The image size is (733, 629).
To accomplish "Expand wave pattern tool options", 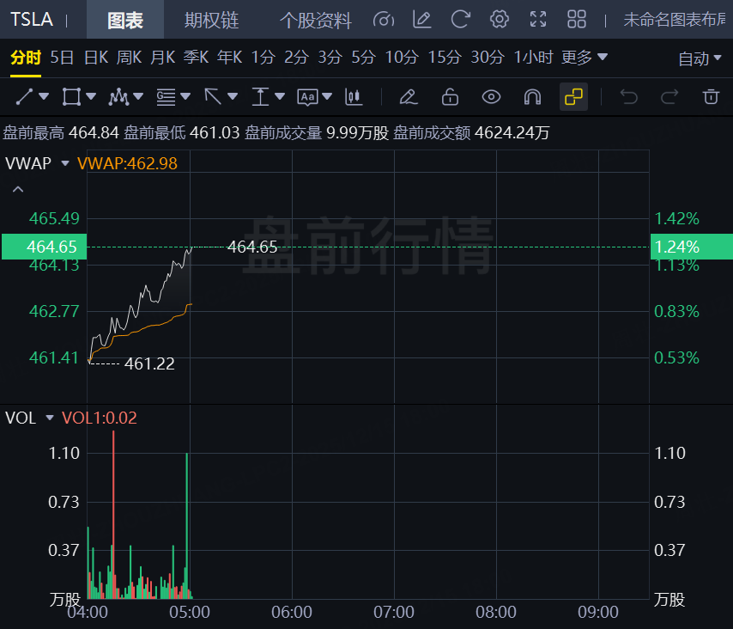I will coord(138,97).
